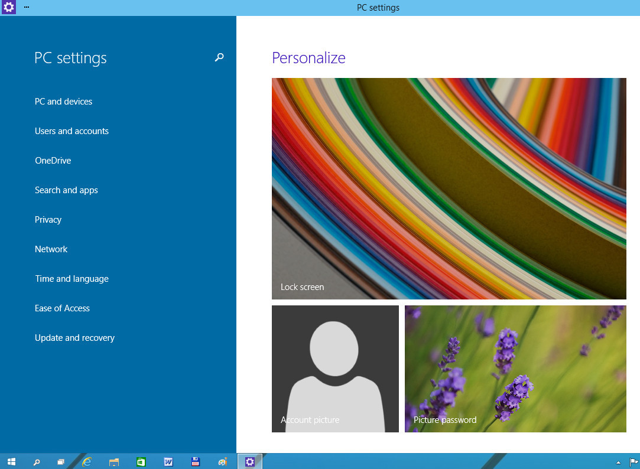Open the Picture password tile
This screenshot has width=640, height=469.
click(515, 369)
